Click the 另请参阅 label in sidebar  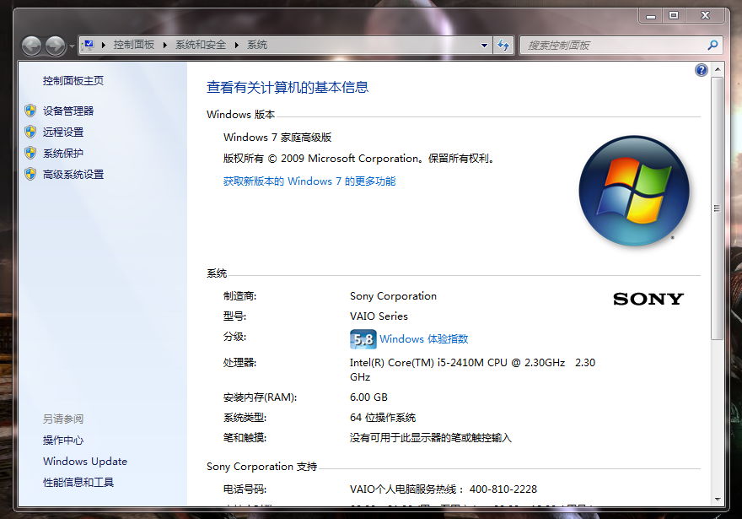pos(63,419)
